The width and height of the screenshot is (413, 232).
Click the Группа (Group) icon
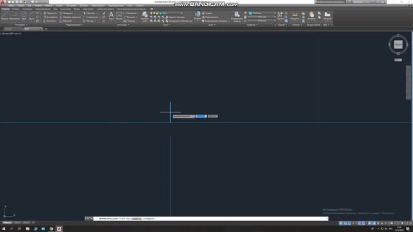pos(280,15)
